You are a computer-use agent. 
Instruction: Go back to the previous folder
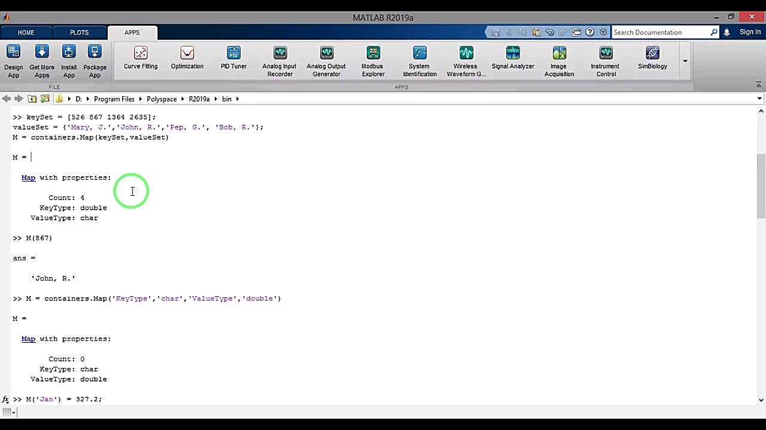coord(7,99)
